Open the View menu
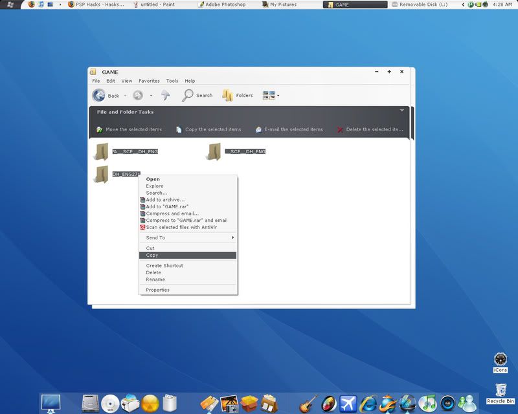518x414 pixels. tap(126, 81)
